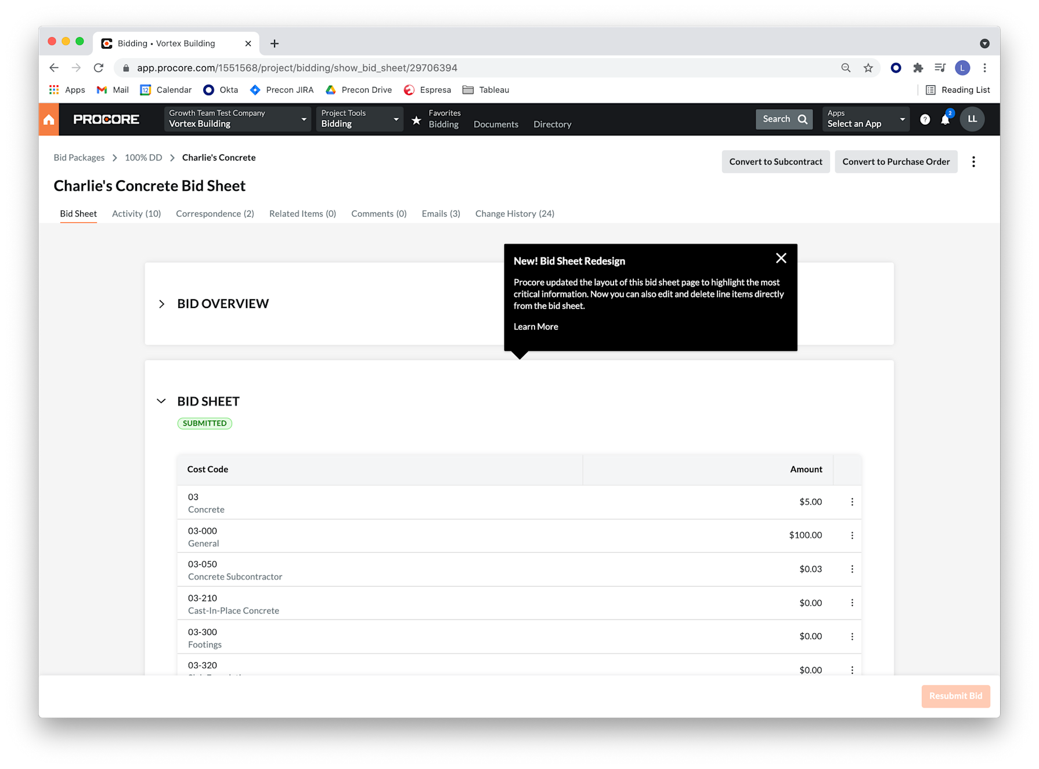
Task: Switch to the Activity (10) tab
Action: point(136,214)
